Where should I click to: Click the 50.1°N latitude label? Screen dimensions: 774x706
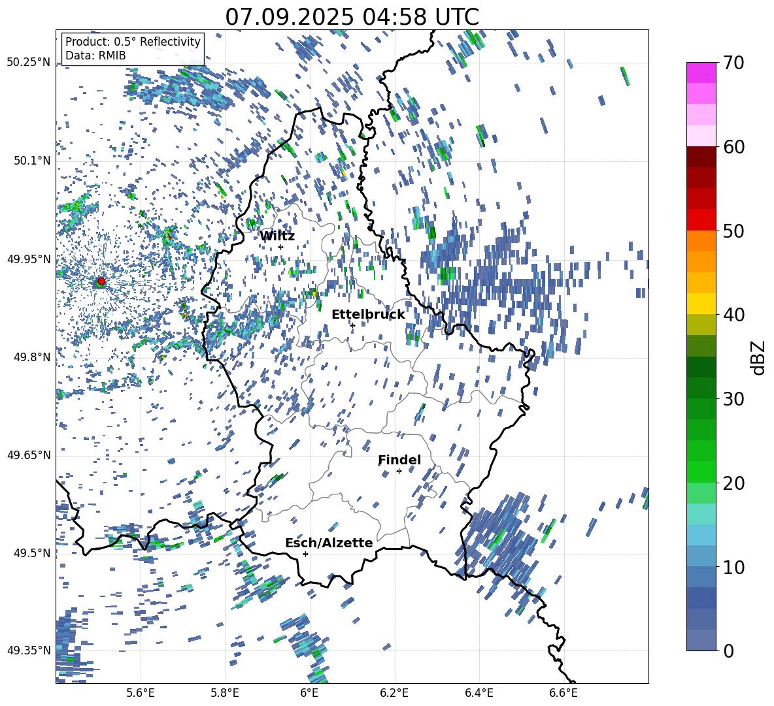31,161
